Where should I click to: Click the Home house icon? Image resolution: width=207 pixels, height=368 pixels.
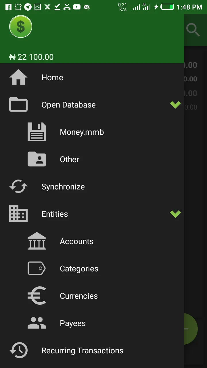[18, 77]
